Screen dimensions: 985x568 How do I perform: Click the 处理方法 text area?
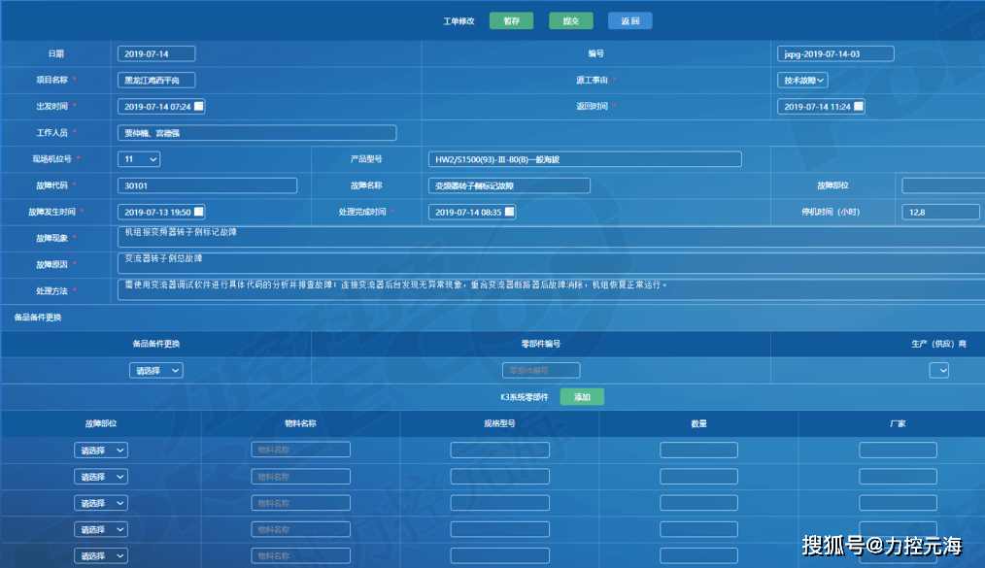(551, 290)
